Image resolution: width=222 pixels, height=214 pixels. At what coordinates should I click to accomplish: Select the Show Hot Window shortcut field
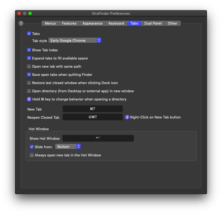(x=98, y=138)
